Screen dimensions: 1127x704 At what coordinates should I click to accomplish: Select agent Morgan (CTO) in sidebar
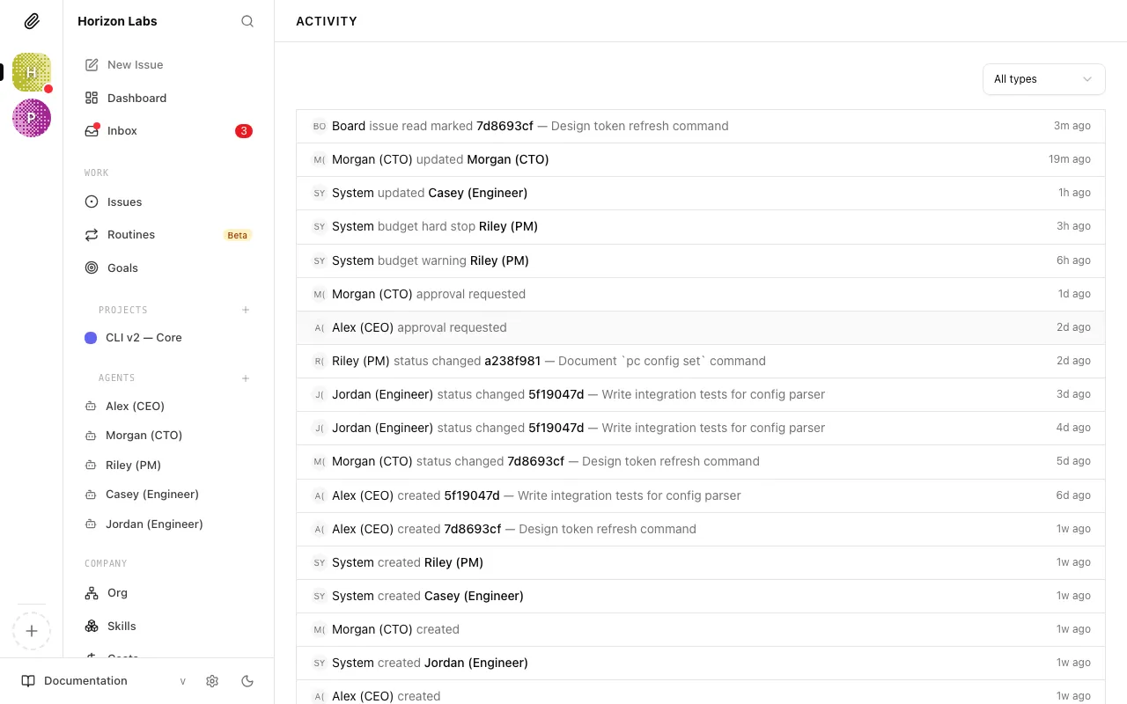pyautogui.click(x=168, y=436)
